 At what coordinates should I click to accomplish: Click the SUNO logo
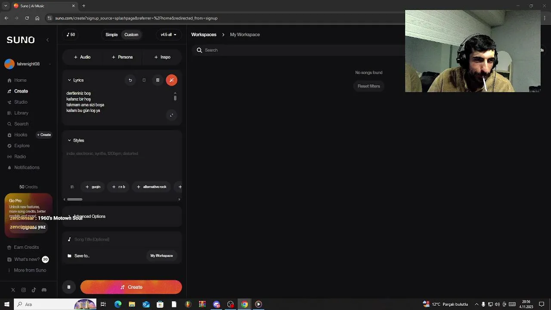tap(21, 40)
